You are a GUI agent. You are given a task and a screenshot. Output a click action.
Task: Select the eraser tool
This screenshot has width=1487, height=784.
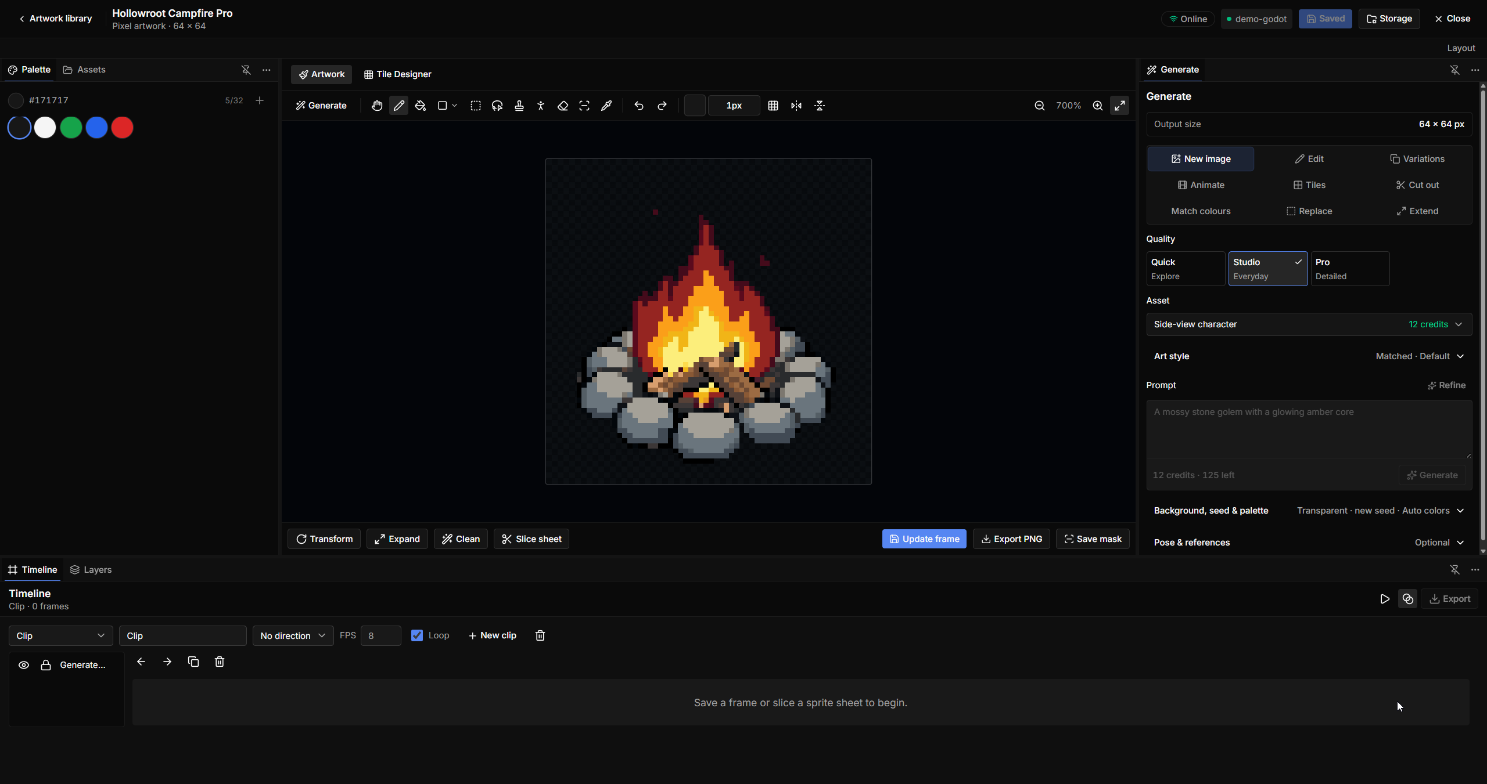pyautogui.click(x=563, y=106)
